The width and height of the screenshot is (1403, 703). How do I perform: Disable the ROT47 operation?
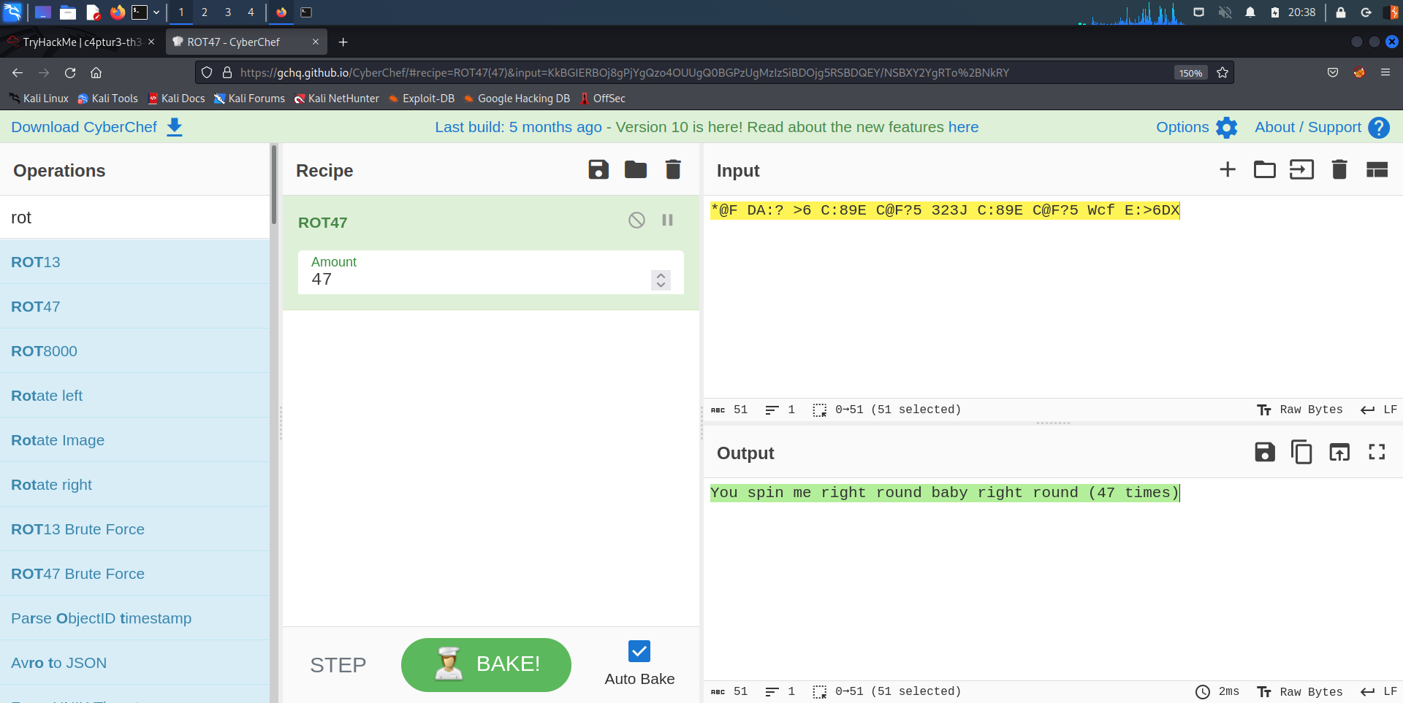coord(636,220)
